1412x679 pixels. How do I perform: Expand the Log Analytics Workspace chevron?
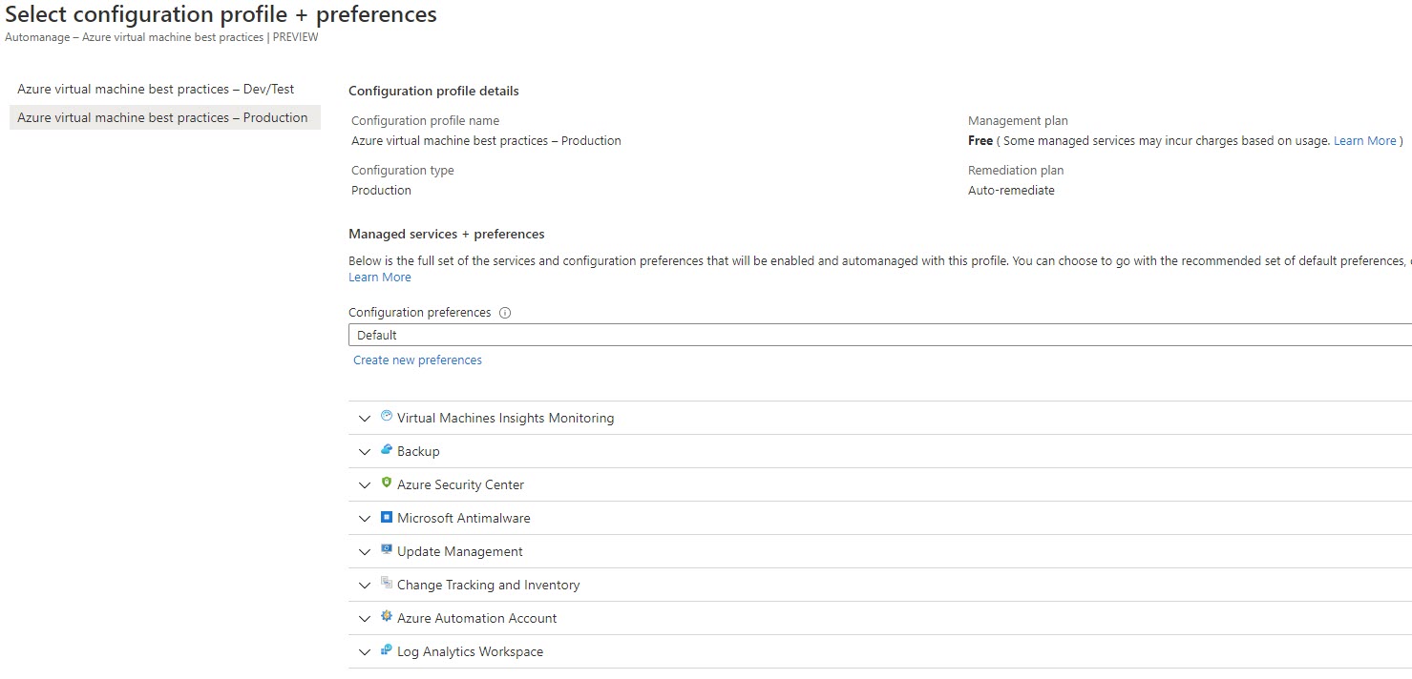[x=364, y=652]
